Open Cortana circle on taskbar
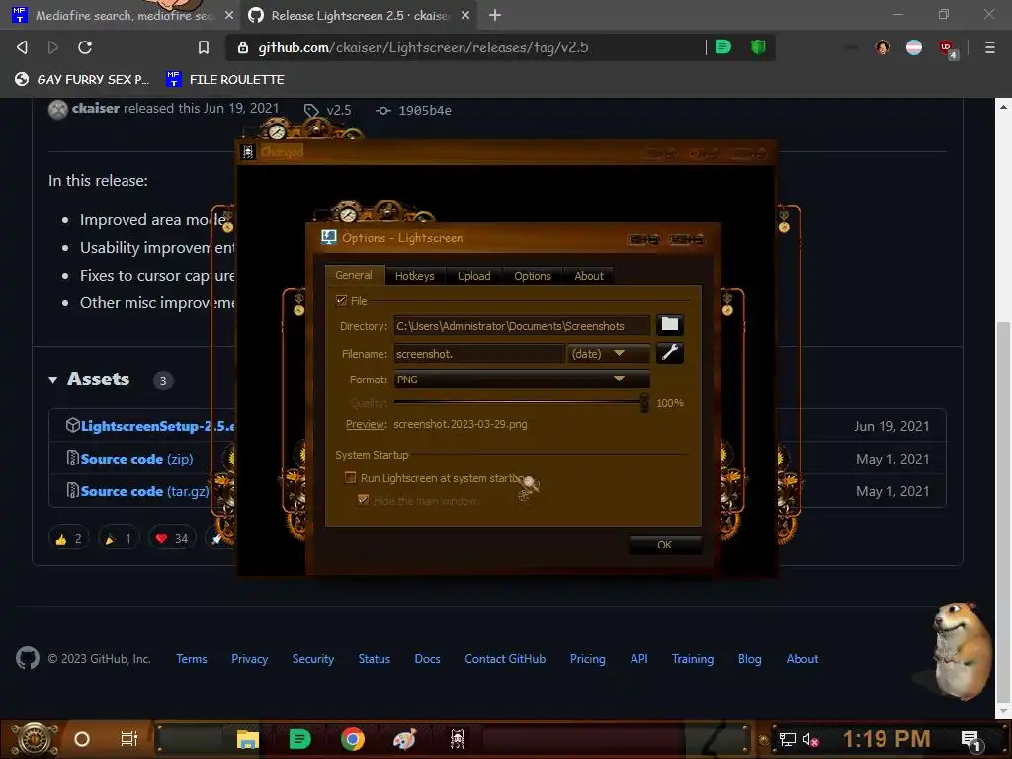This screenshot has height=759, width=1012. coord(82,739)
